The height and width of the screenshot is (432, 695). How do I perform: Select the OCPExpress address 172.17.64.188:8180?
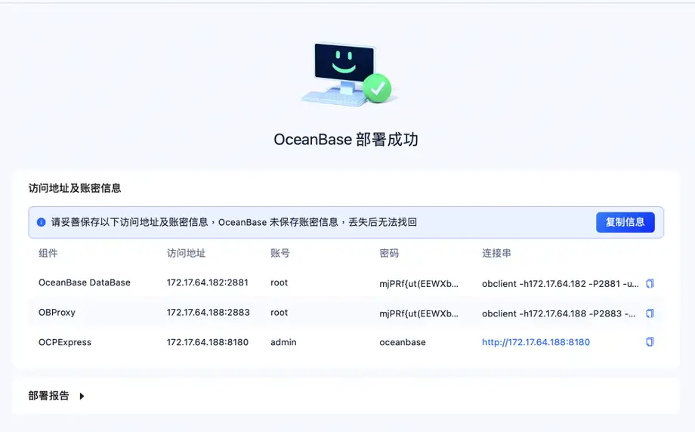(x=208, y=342)
